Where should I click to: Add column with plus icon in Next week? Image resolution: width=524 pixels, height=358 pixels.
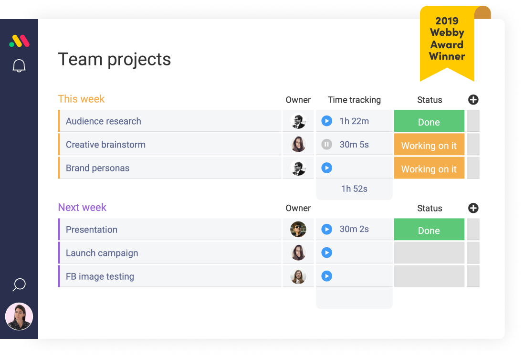(x=473, y=208)
